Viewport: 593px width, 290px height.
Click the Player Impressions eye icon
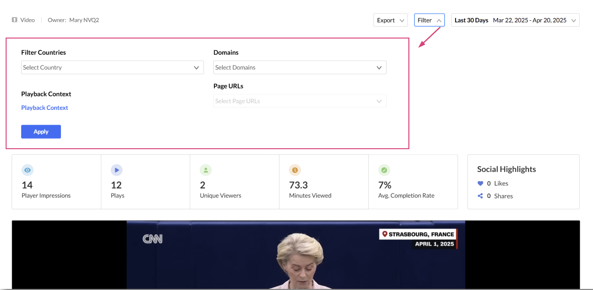[28, 170]
